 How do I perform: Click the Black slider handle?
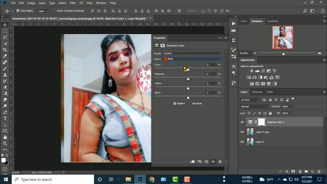tap(188, 98)
